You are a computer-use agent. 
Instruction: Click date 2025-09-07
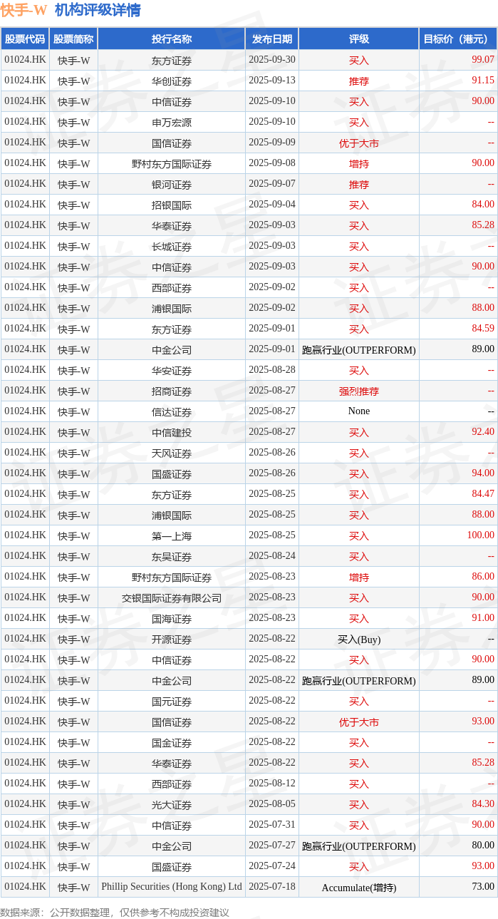tap(272, 184)
